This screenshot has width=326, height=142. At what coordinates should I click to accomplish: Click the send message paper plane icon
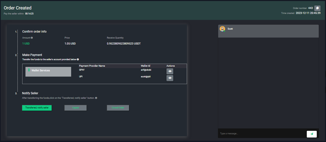tap(312, 134)
